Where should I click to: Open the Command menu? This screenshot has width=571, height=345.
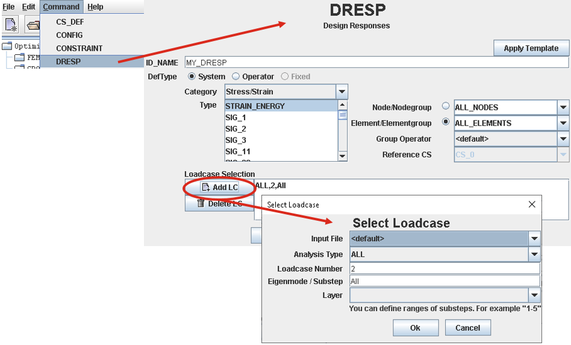point(61,7)
